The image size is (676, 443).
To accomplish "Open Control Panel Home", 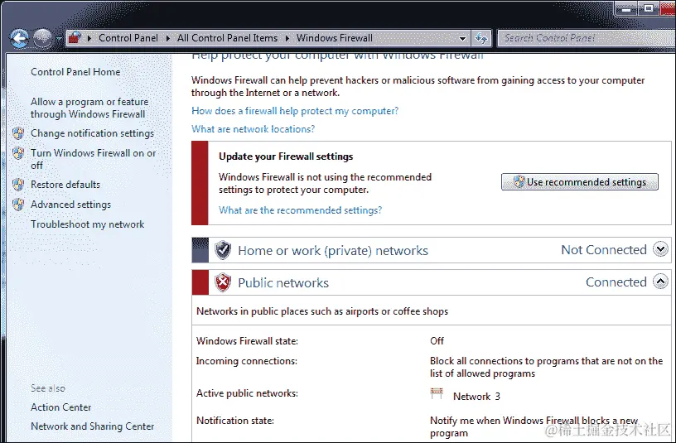I will (x=75, y=72).
